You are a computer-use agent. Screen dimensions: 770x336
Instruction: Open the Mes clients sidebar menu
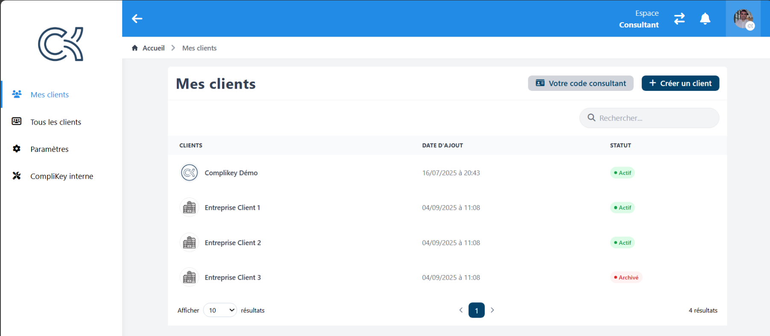pos(50,95)
